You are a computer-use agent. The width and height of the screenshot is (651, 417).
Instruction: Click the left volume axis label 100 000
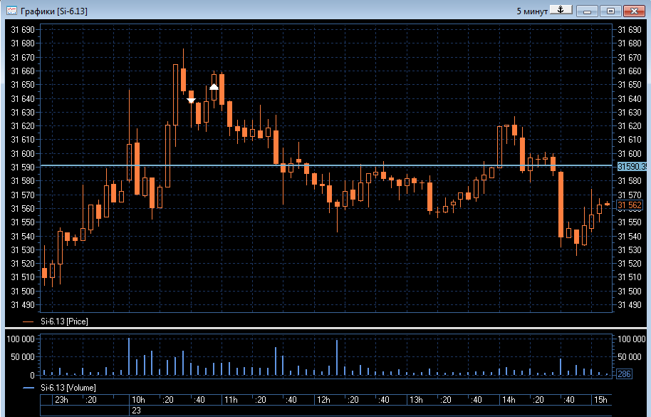pyautogui.click(x=21, y=339)
